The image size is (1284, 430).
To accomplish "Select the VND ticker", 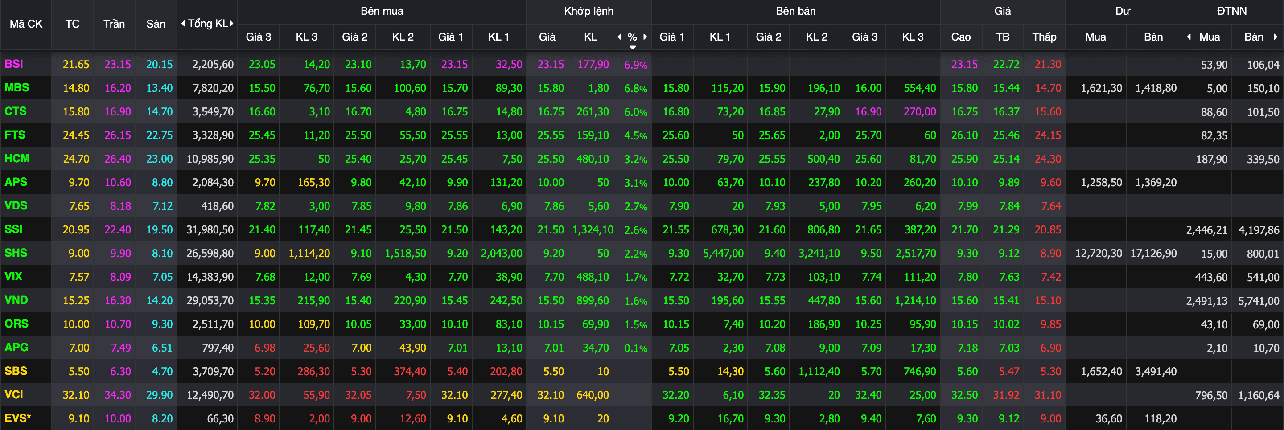I will (16, 300).
